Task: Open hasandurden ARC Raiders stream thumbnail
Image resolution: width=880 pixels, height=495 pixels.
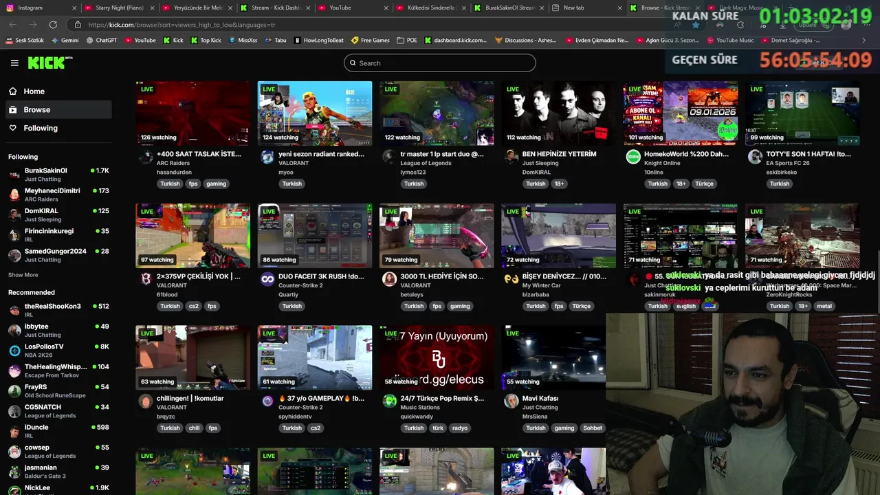Action: tap(192, 113)
